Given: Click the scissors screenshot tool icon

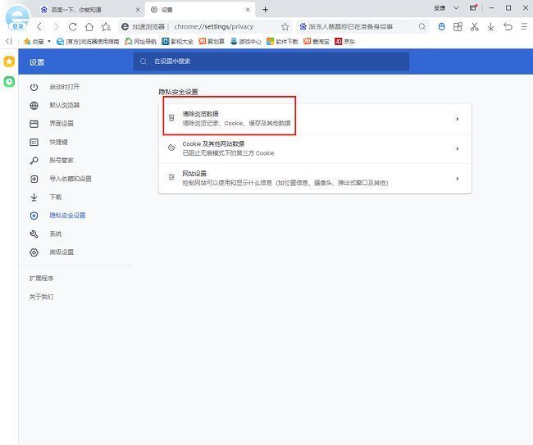Looking at the screenshot, I should pos(474,26).
